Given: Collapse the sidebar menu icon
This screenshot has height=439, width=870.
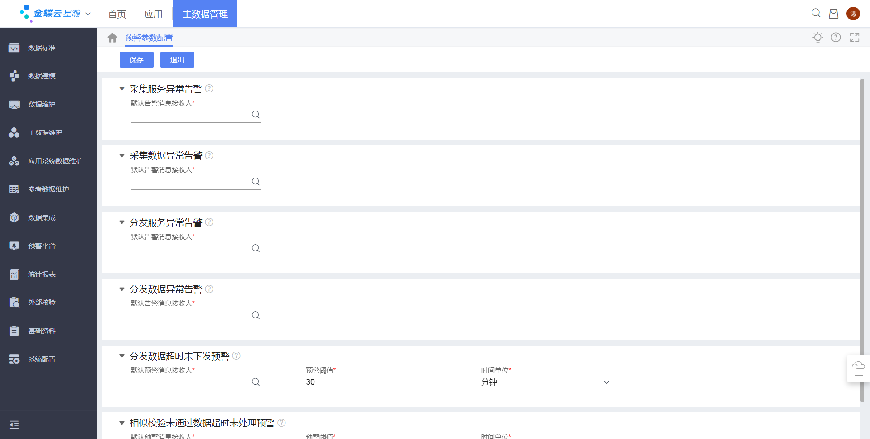Looking at the screenshot, I should tap(14, 425).
